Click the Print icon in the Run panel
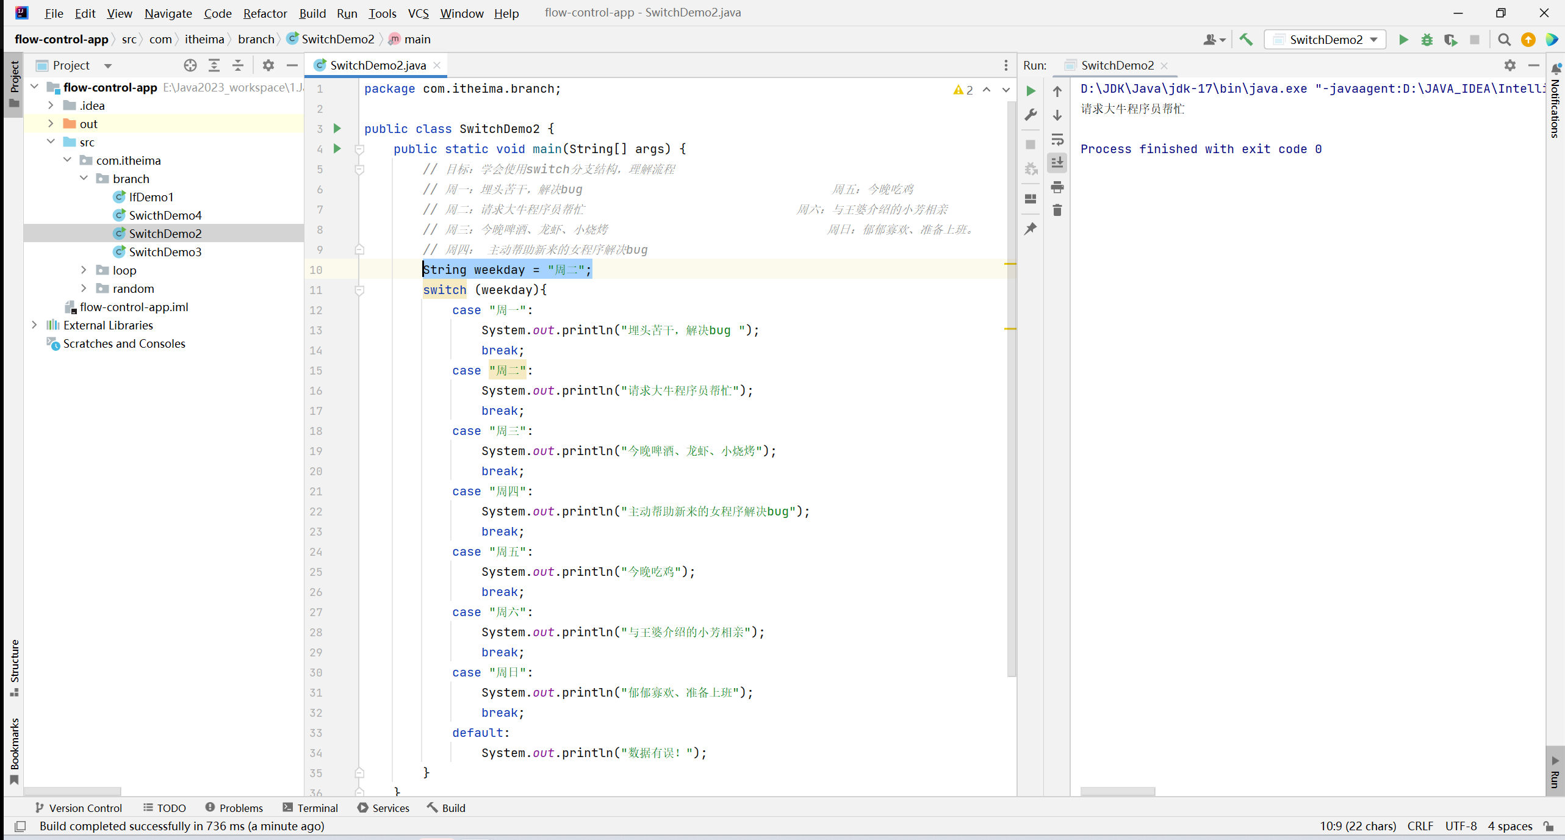1565x840 pixels. tap(1057, 187)
